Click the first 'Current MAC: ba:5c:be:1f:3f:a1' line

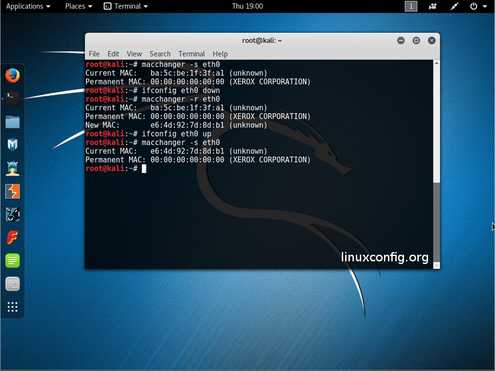click(x=176, y=73)
